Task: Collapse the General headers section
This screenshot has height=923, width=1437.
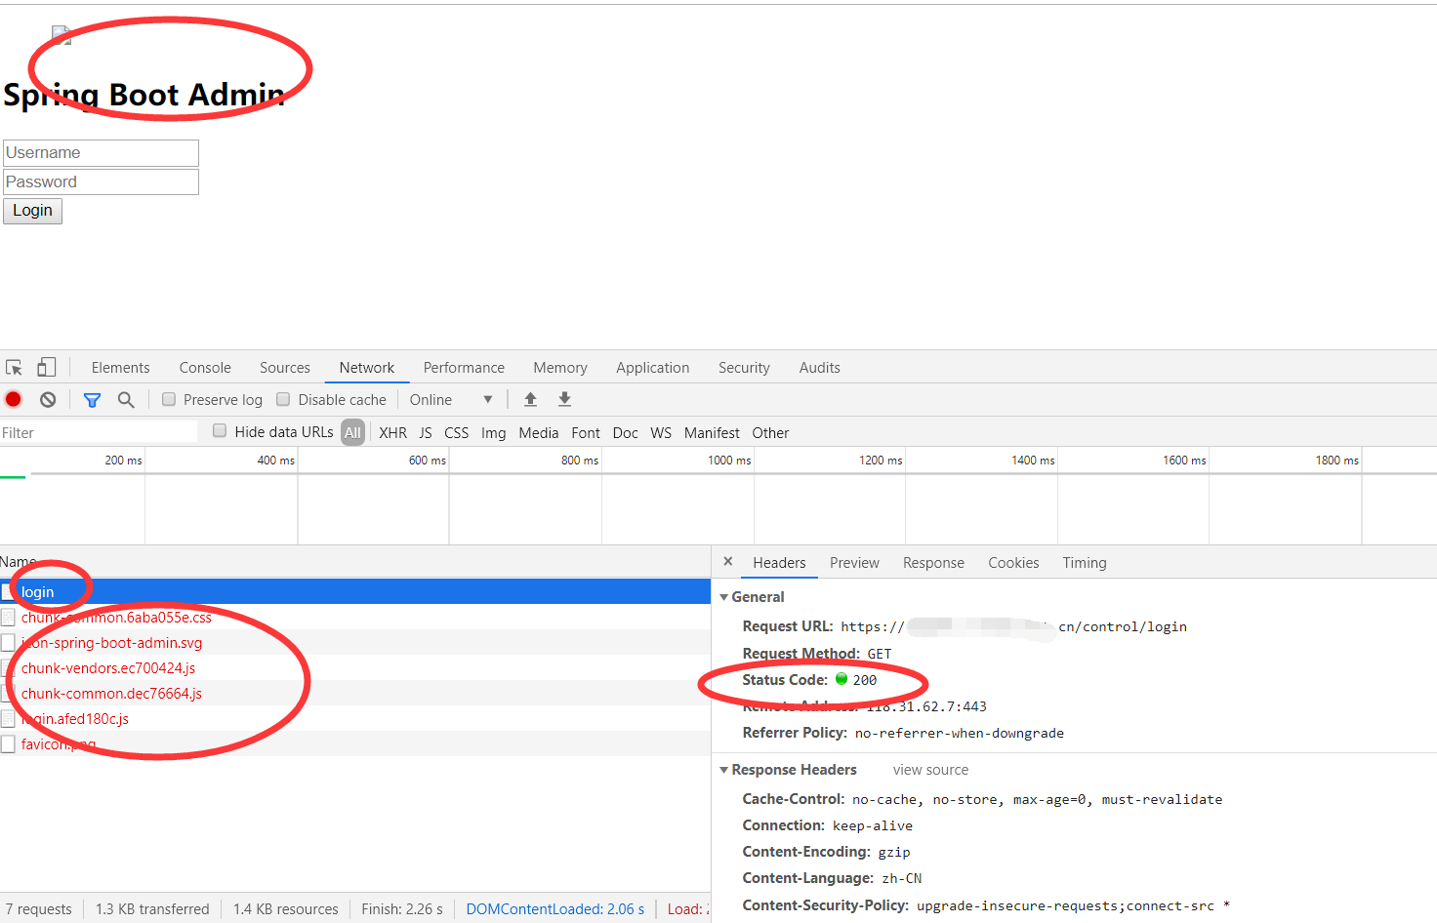Action: (723, 596)
